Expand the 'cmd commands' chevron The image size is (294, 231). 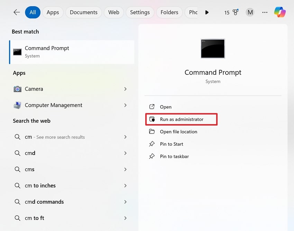[x=126, y=202]
